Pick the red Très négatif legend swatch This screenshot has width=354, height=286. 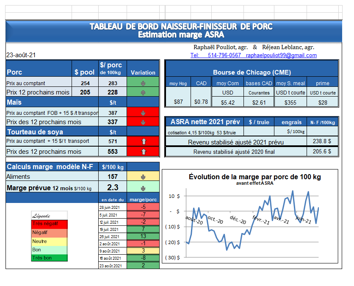coord(49,224)
